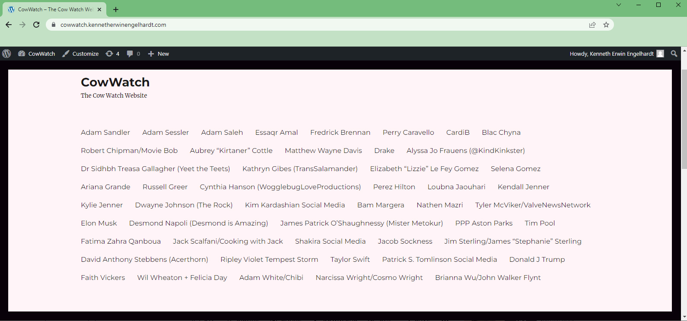Open the Loubna Jaouhari link
The image size is (687, 321).
[456, 187]
